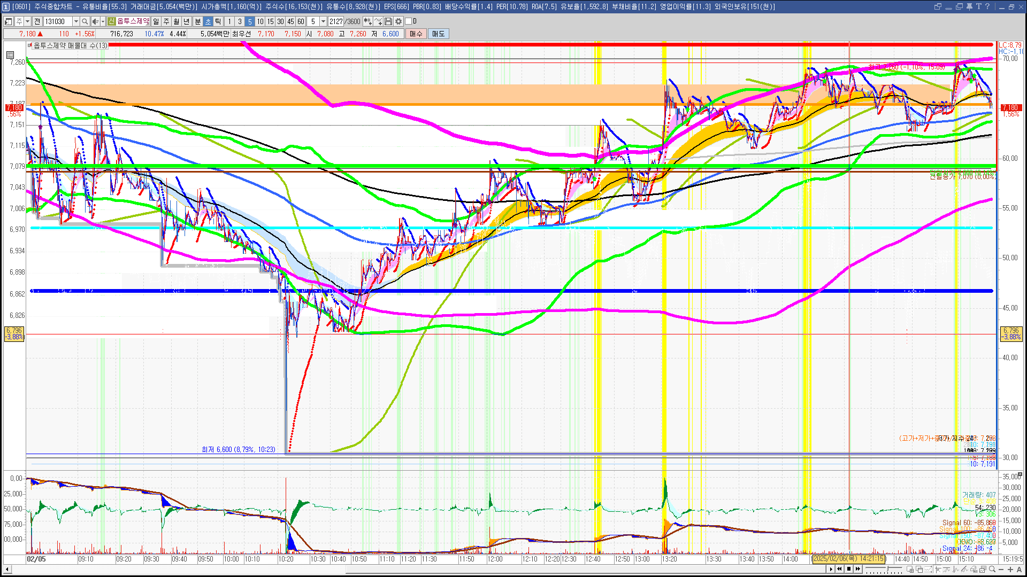1027x577 pixels.
Task: Toggle the D checkbox in the toolbar
Action: click(408, 21)
